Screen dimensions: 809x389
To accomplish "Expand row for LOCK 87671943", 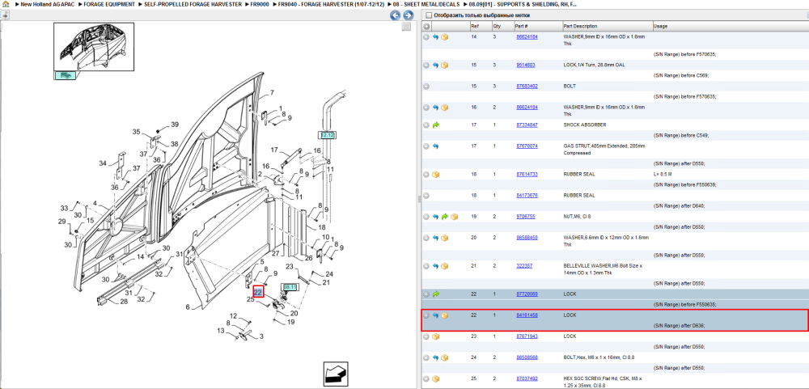I will 426,336.
